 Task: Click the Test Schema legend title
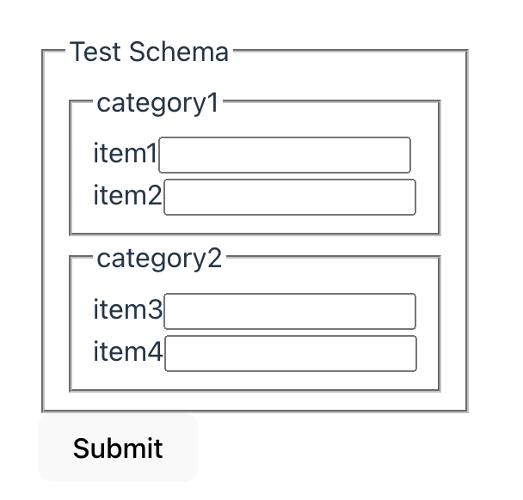click(150, 52)
